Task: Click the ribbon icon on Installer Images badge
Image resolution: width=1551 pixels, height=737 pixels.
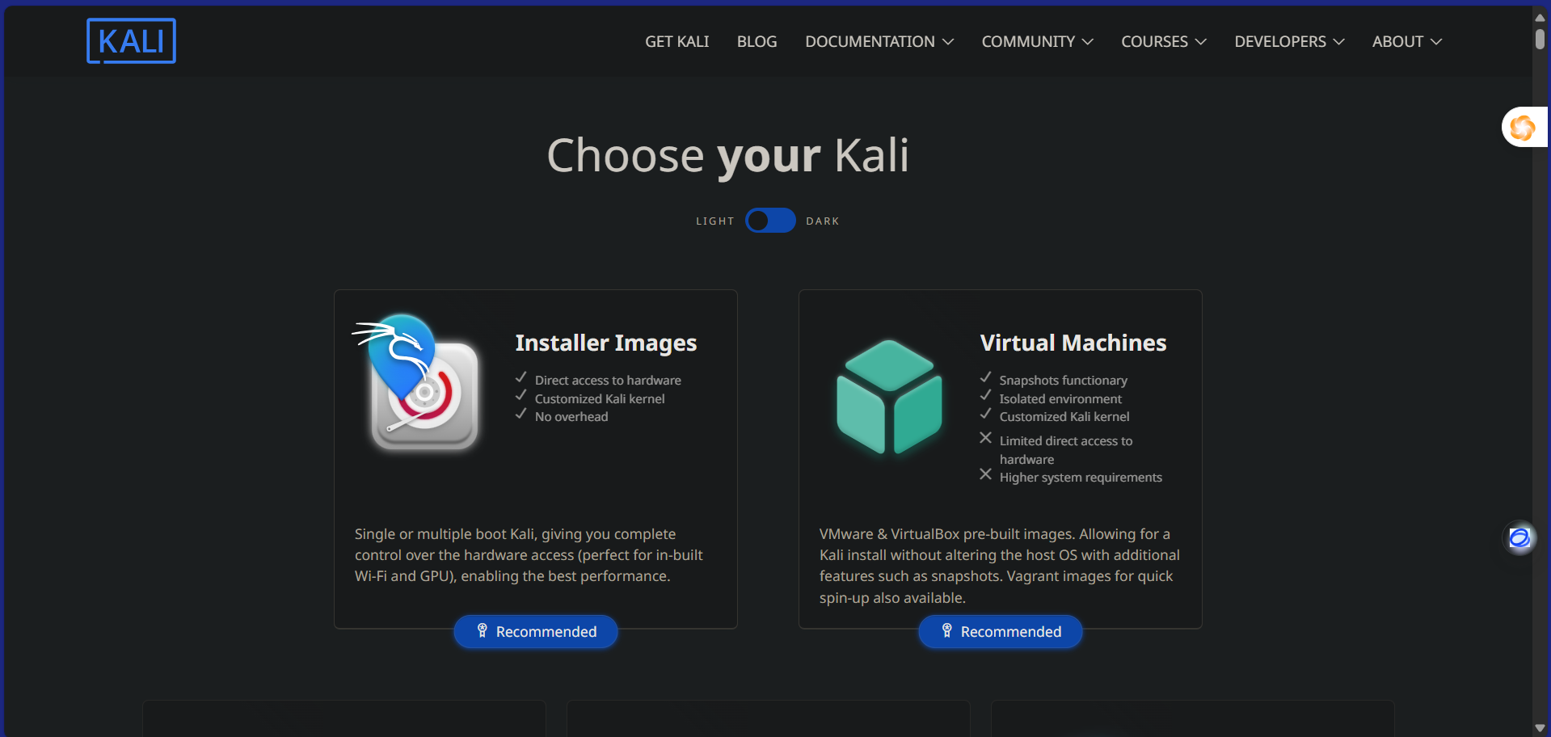Action: point(482,630)
